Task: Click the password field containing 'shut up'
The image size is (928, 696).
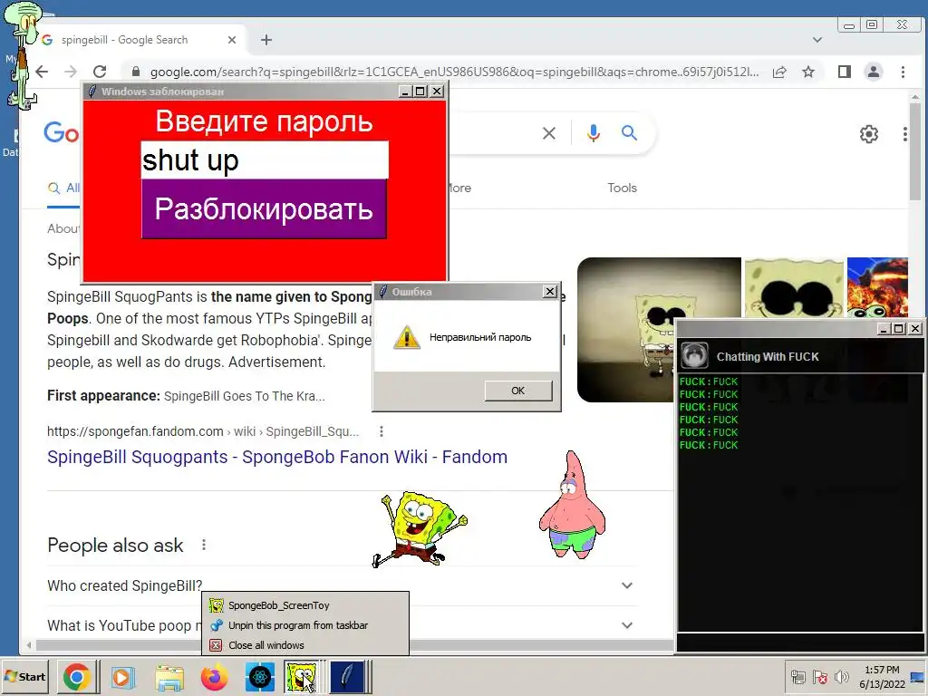Action: [265, 159]
